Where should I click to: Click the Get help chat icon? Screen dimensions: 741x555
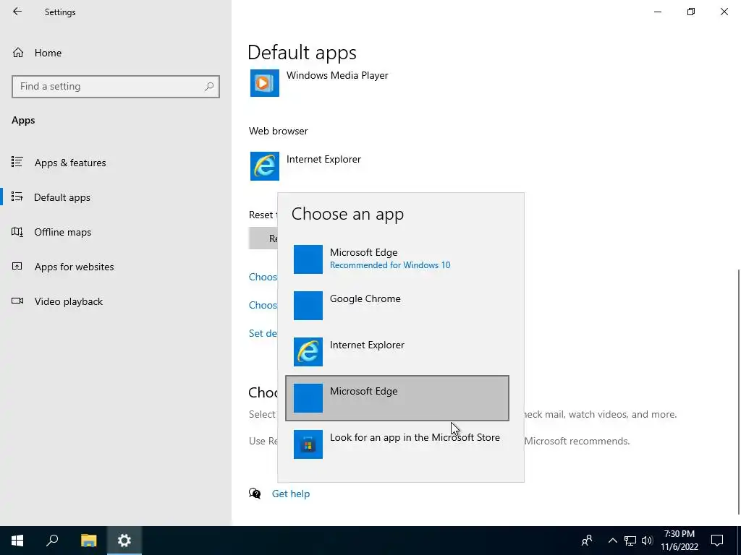tap(255, 494)
